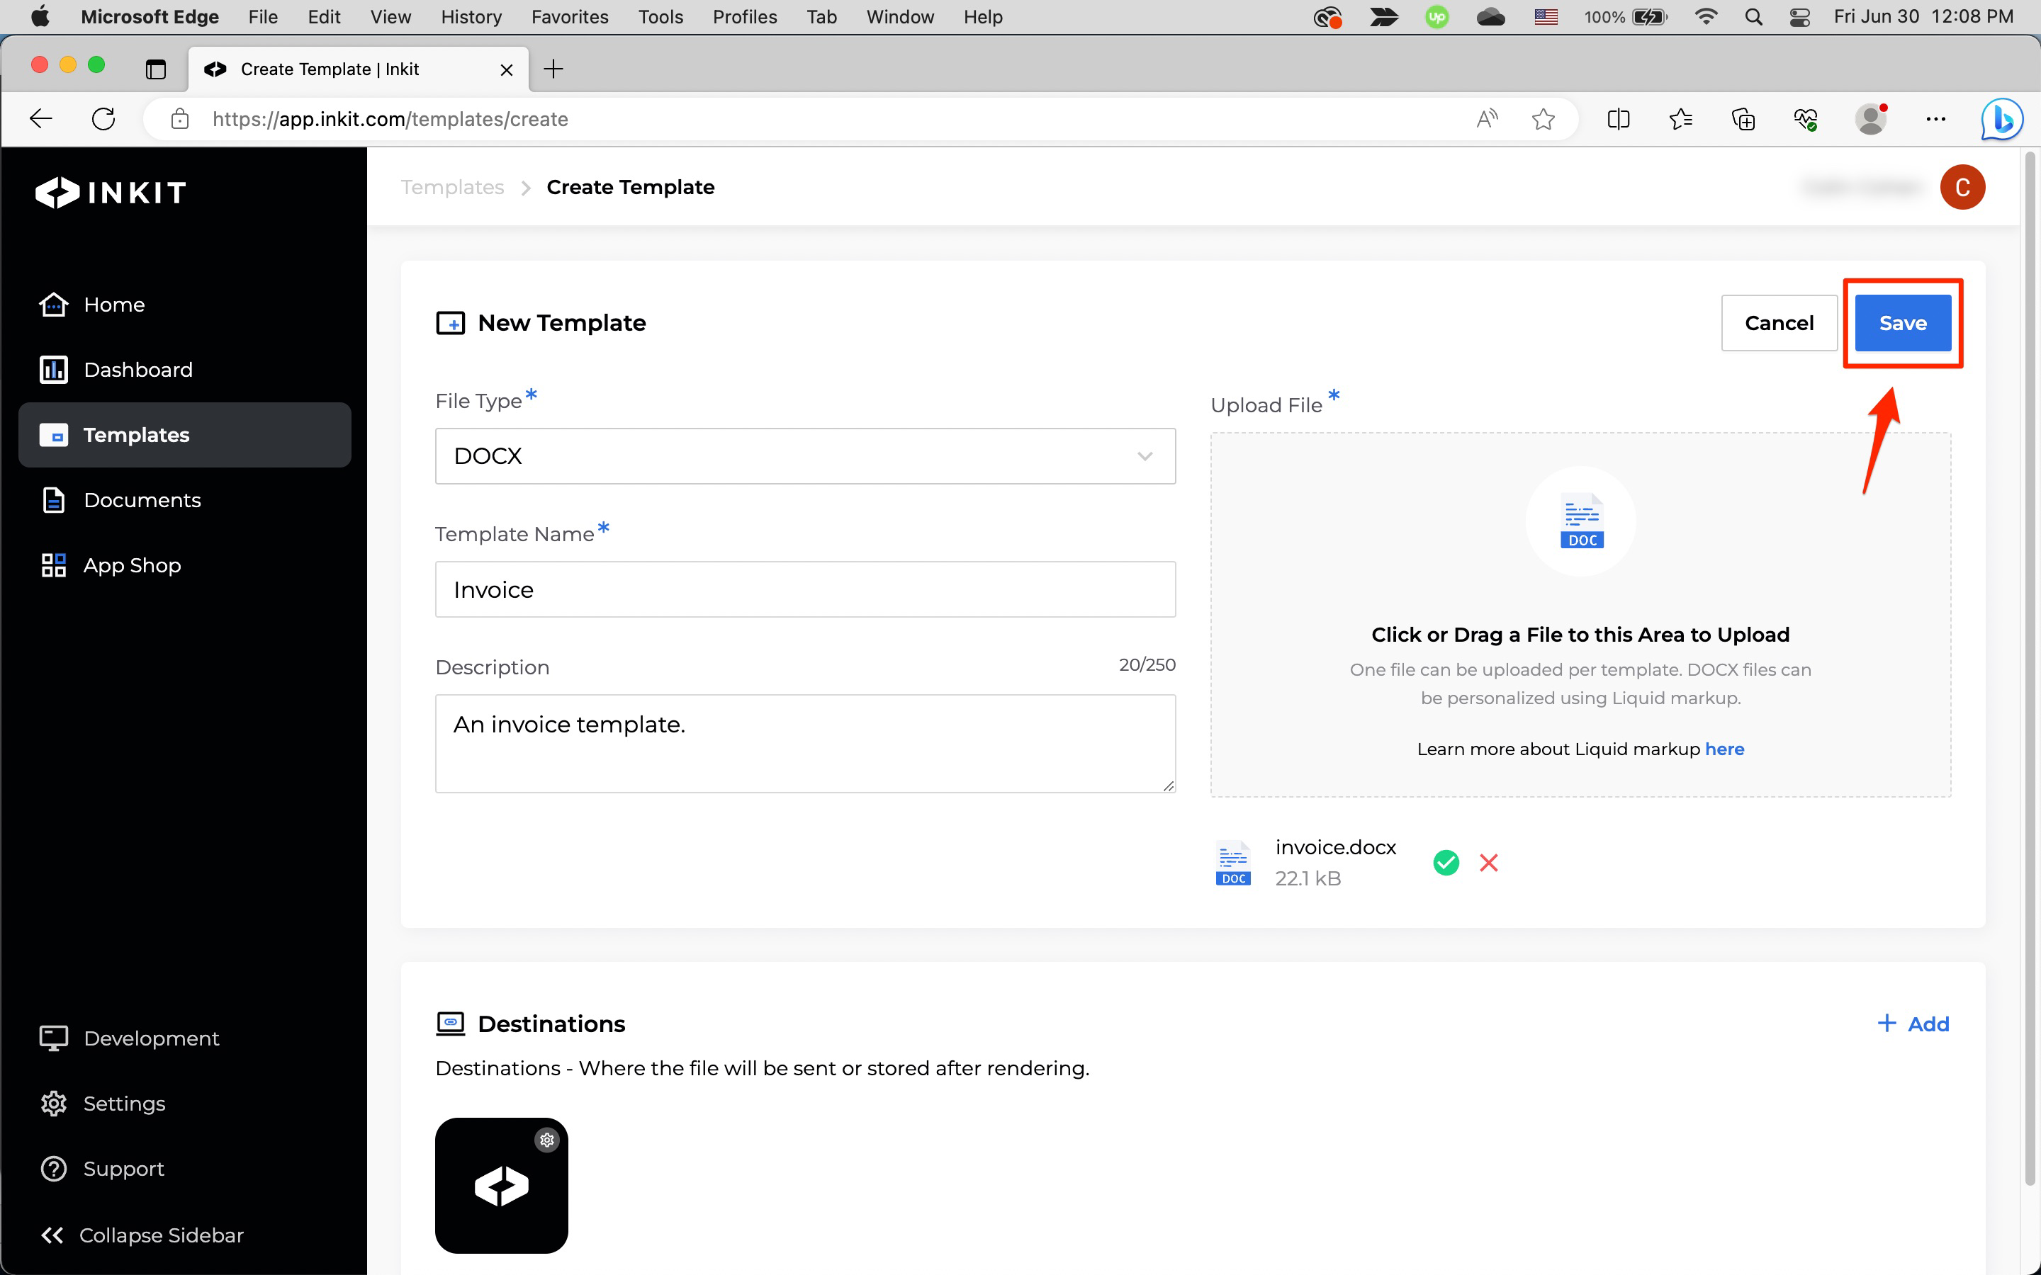Open gear settings on Inkit destination tile
Image resolution: width=2041 pixels, height=1275 pixels.
pyautogui.click(x=546, y=1140)
